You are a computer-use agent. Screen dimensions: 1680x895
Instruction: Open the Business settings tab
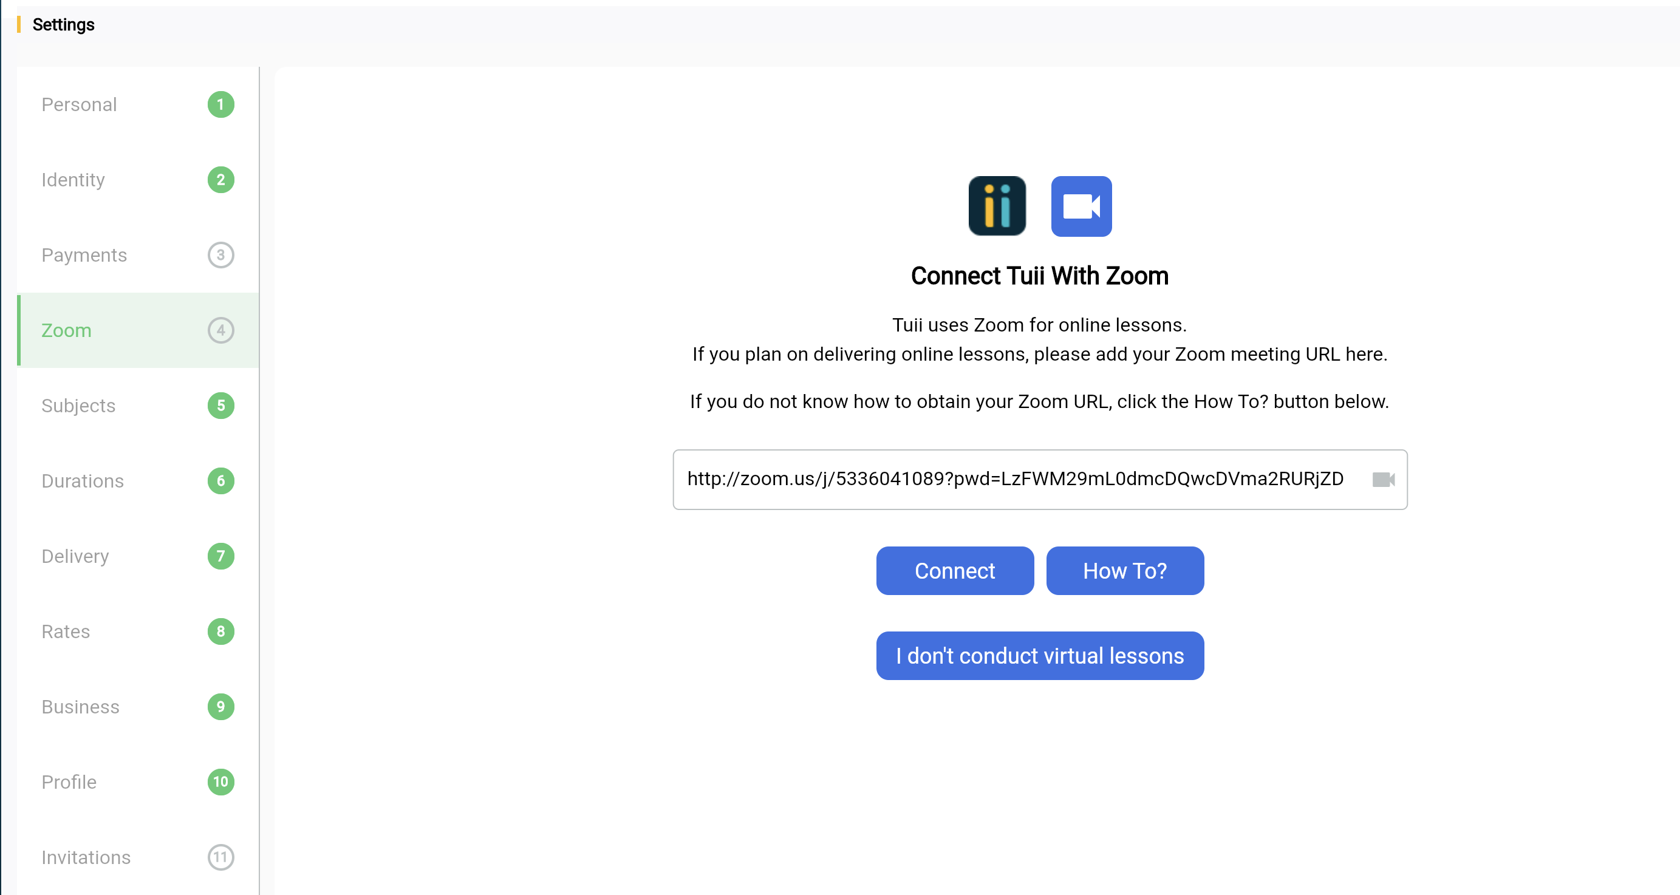[x=80, y=707]
